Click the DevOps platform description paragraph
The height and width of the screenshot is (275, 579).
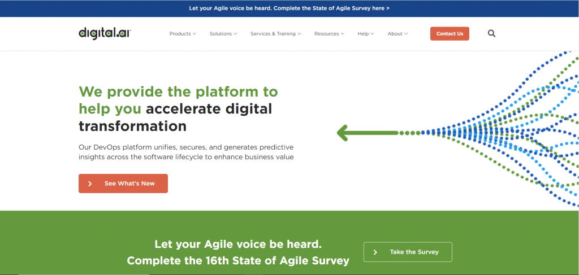186,152
